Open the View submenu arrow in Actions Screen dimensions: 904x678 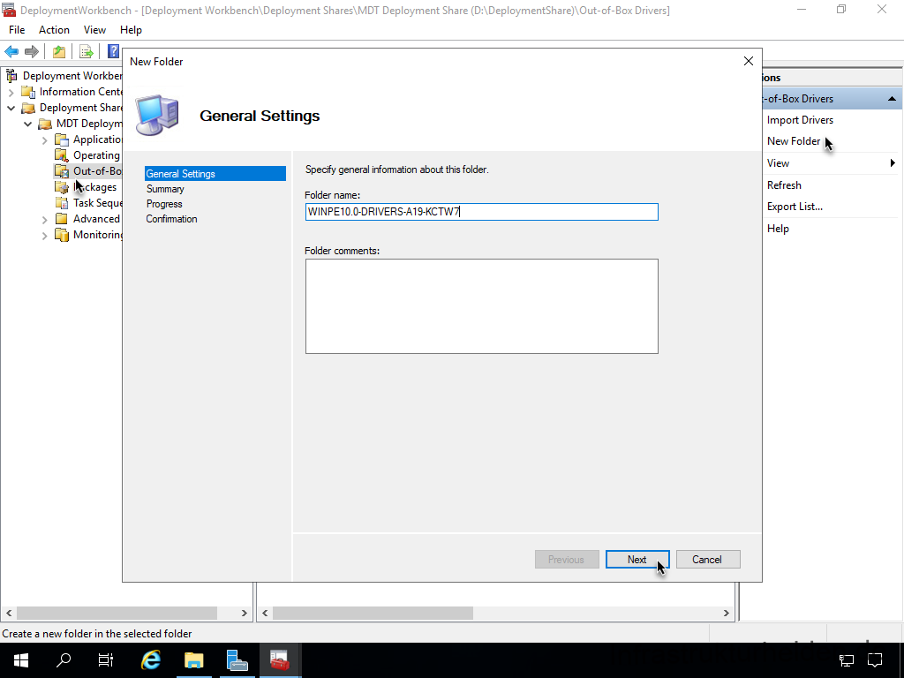(x=893, y=163)
